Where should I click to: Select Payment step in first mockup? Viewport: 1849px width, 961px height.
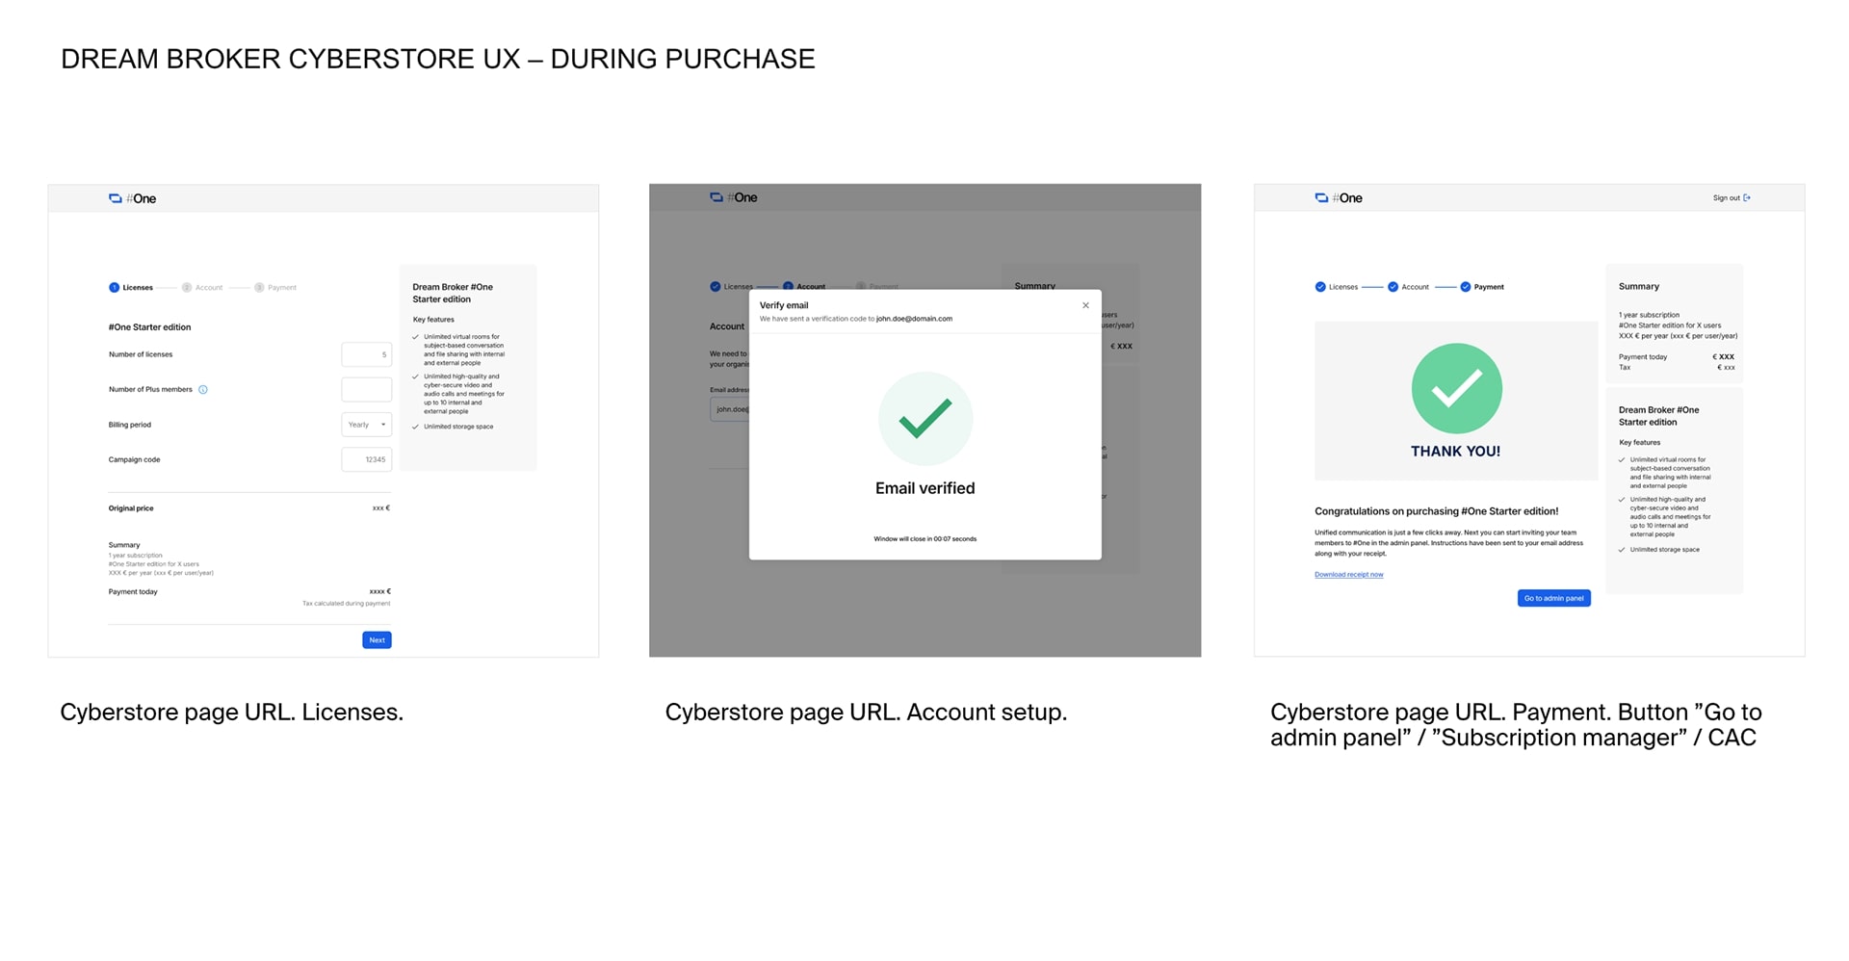point(275,288)
